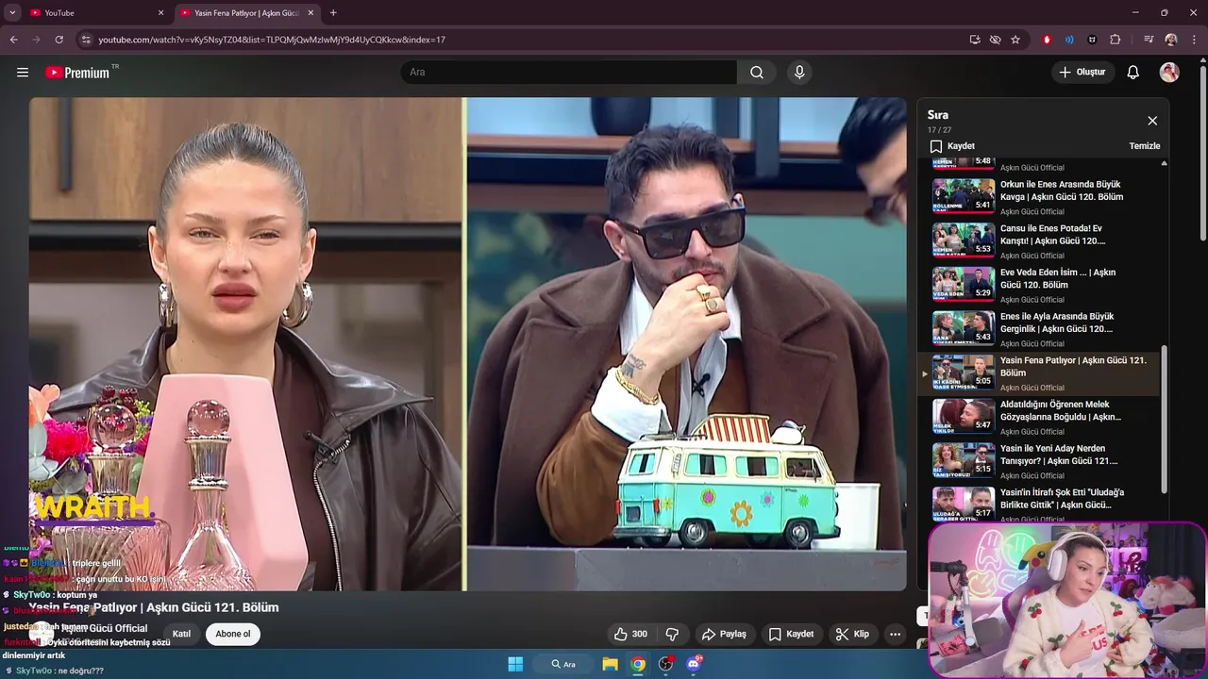
Task: Close the first YouTube tab
Action: pos(160,13)
